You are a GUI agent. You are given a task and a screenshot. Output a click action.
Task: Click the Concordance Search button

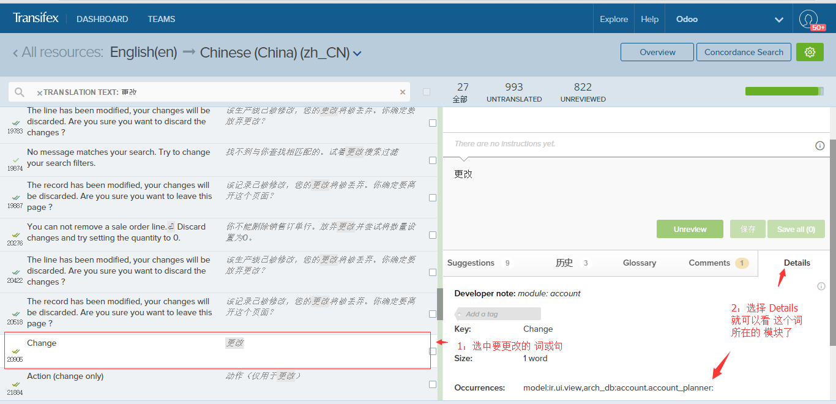point(744,52)
